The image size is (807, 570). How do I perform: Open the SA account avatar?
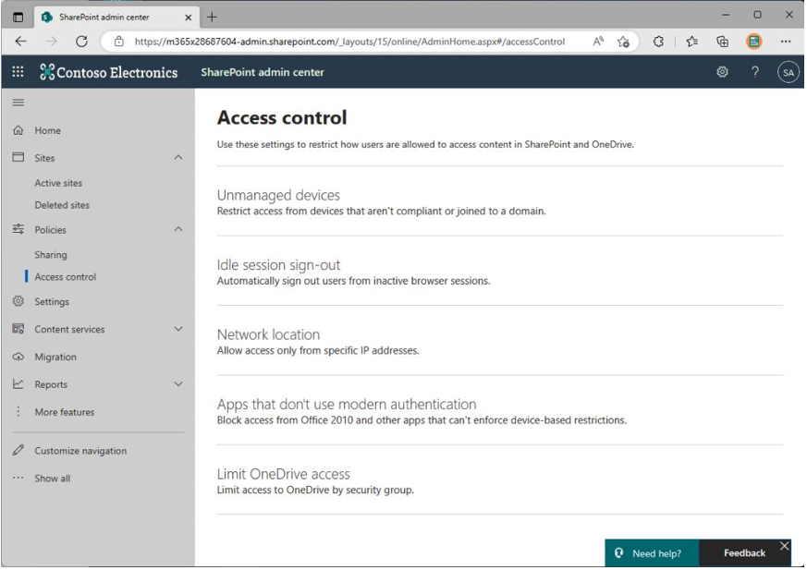pos(788,73)
